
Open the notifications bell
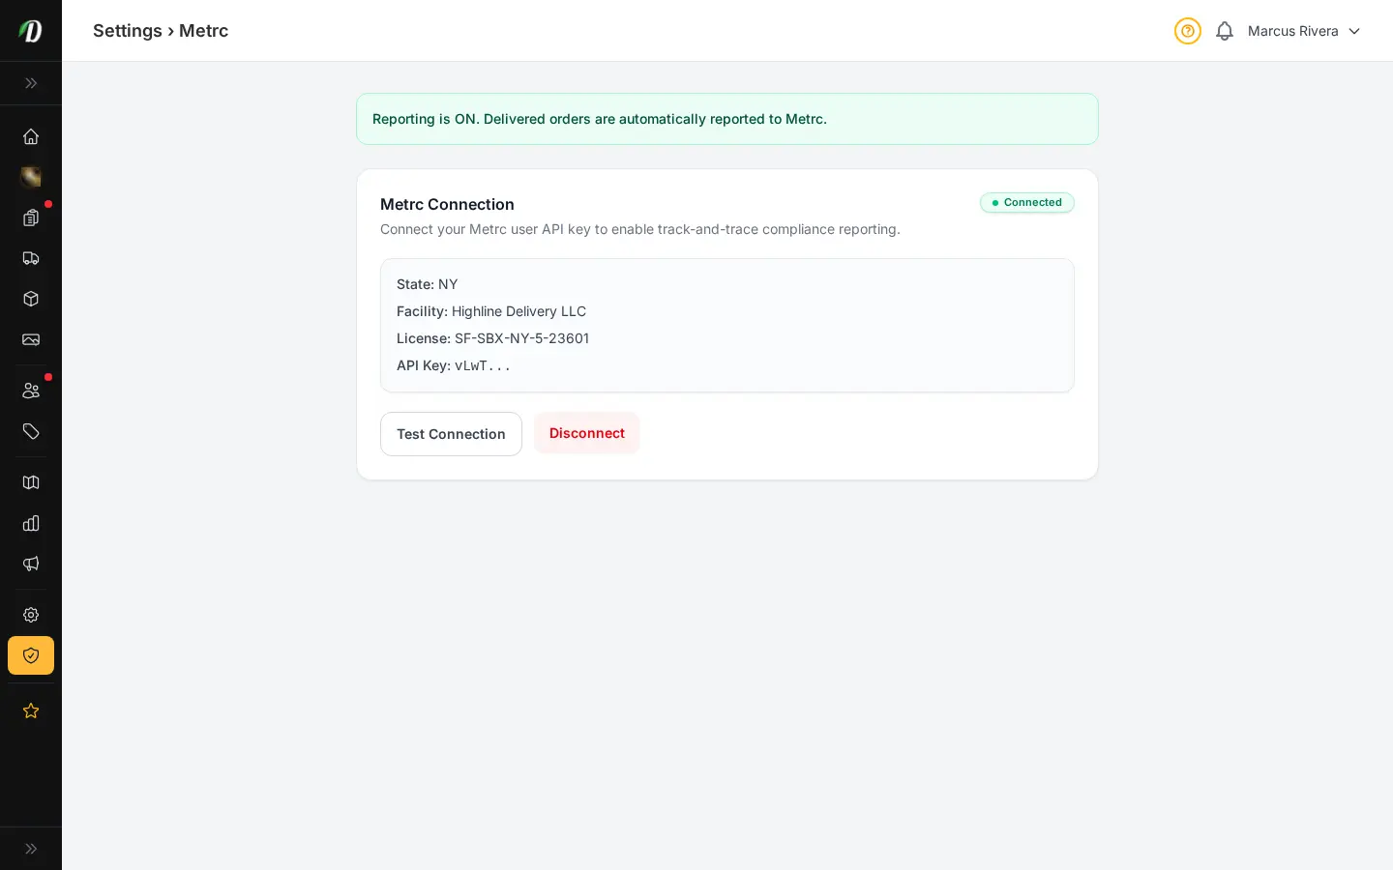[1225, 31]
